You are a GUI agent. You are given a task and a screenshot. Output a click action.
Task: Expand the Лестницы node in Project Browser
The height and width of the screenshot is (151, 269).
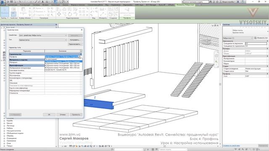click(4, 126)
